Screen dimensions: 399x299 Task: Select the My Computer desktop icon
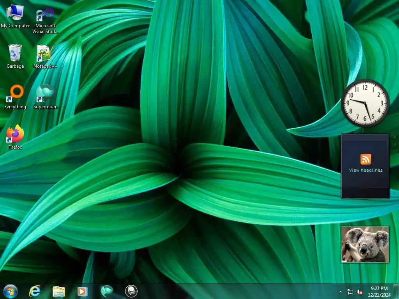coord(15,16)
